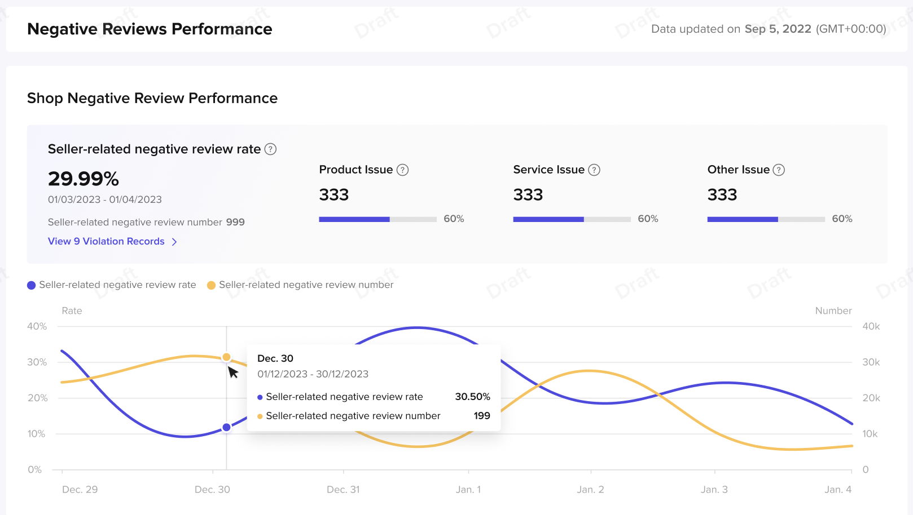
Task: Click the Product Issue progress bar
Action: point(378,219)
